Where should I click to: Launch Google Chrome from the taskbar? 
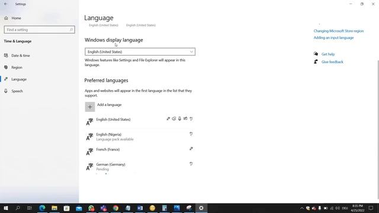pos(116,208)
